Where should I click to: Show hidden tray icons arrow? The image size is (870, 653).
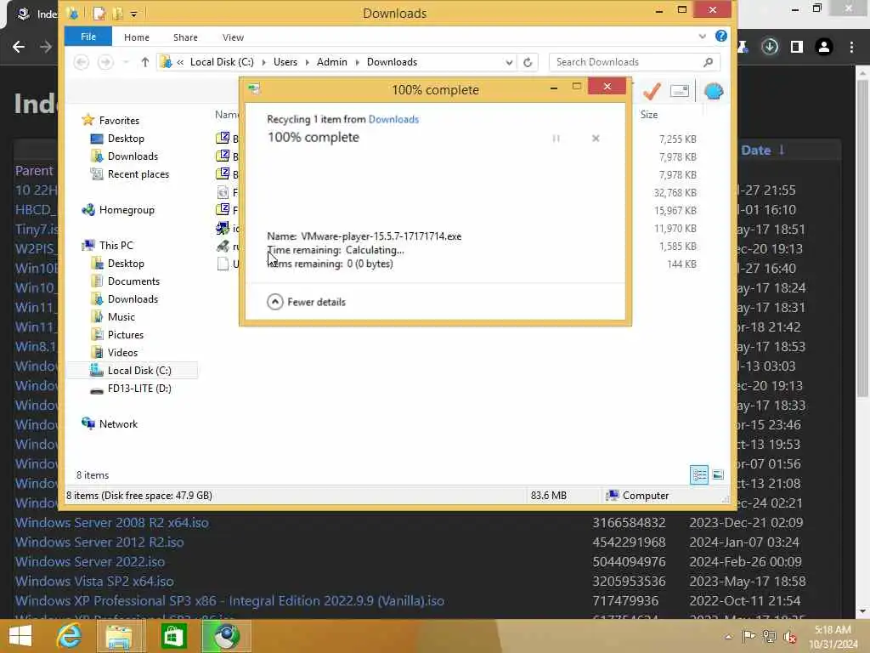[728, 637]
